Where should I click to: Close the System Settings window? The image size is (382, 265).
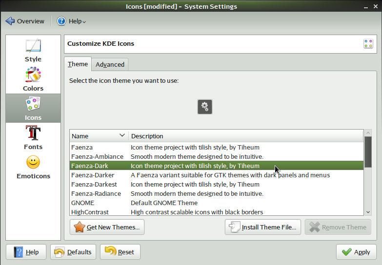pyautogui.click(x=376, y=6)
